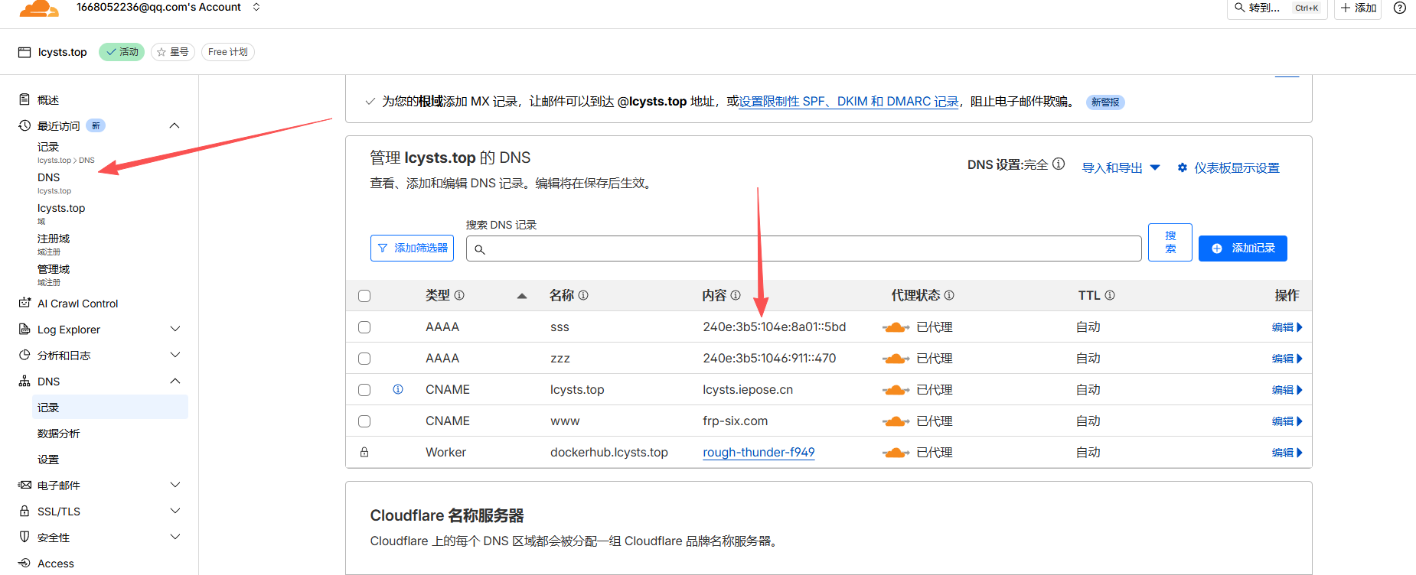Screen dimensions: 1416x575
Task: Click the 概述 overview icon in sidebar
Action: click(x=24, y=99)
